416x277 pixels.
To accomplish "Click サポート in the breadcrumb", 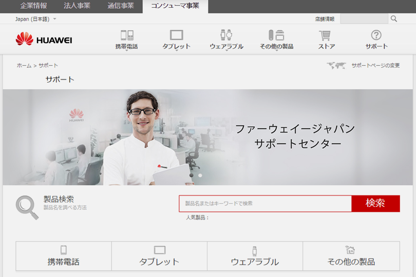I will (x=48, y=66).
